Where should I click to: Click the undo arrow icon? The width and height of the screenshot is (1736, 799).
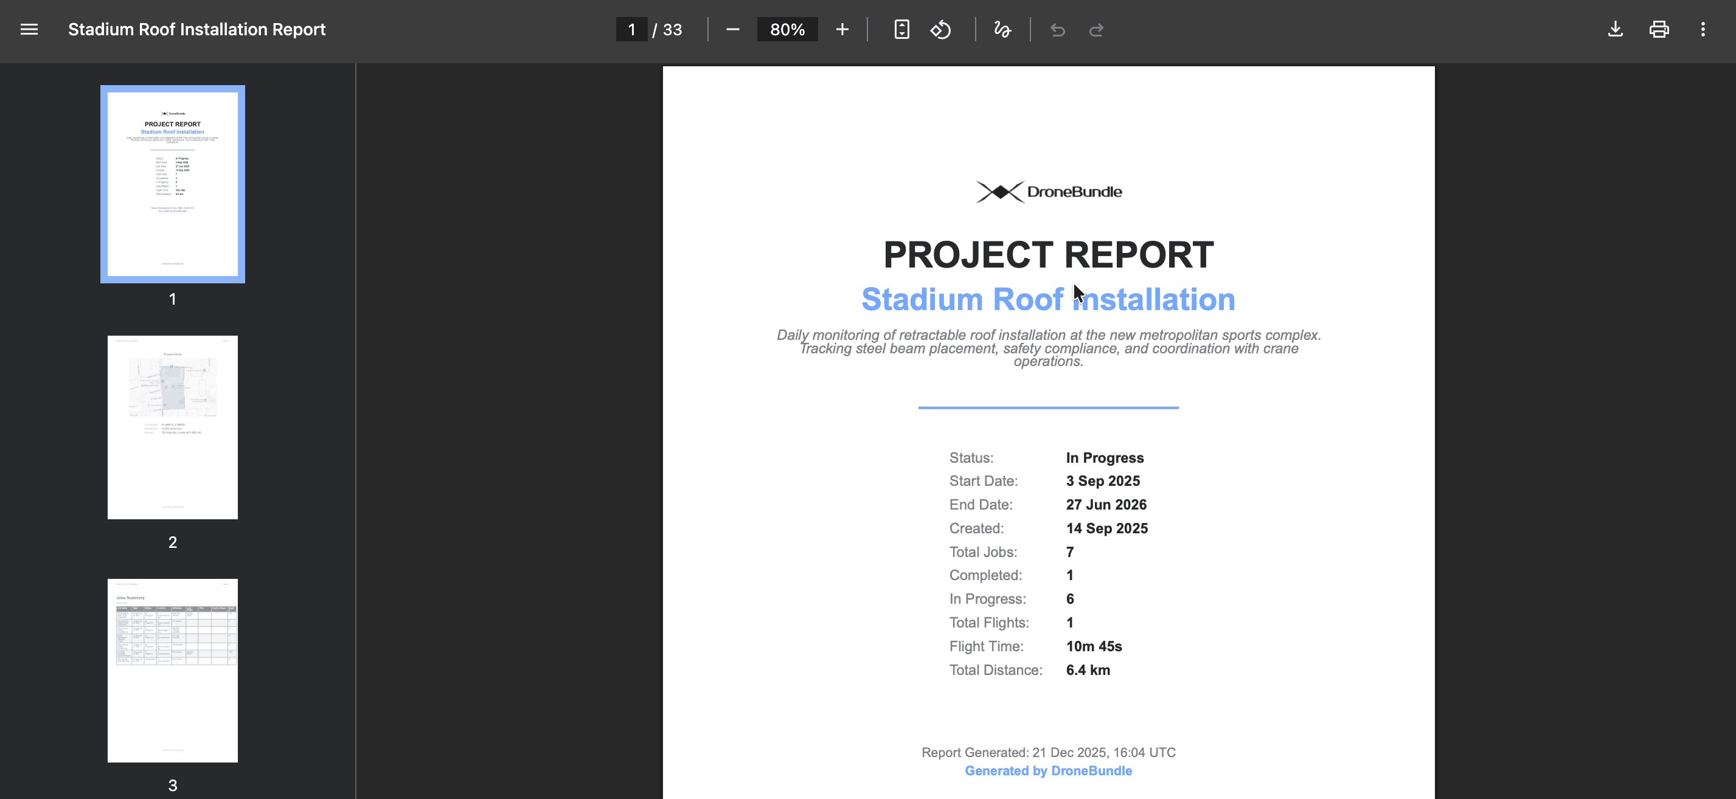coord(1057,30)
